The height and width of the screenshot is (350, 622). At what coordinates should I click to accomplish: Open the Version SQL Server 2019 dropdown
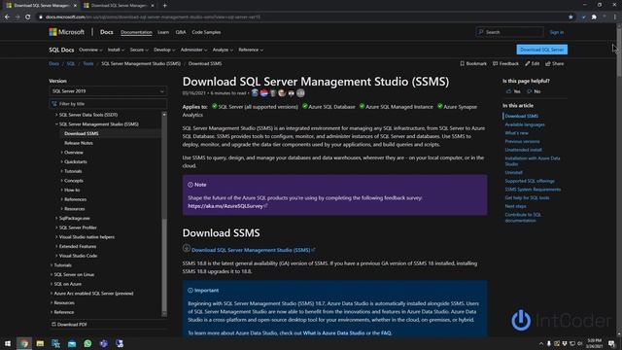click(x=108, y=91)
